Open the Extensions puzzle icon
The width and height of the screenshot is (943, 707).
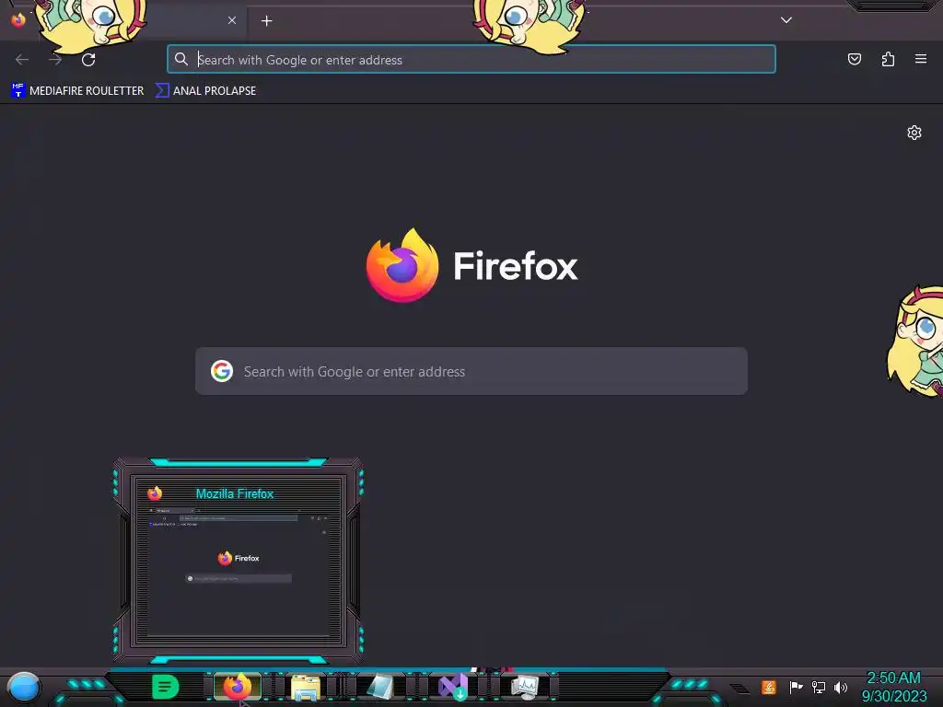point(888,59)
